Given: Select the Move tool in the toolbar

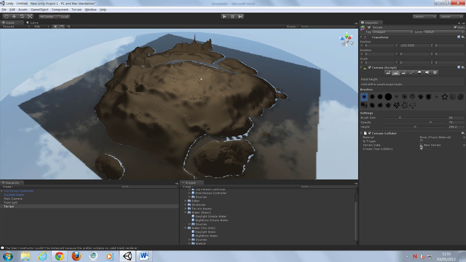Looking at the screenshot, I should click(x=14, y=16).
